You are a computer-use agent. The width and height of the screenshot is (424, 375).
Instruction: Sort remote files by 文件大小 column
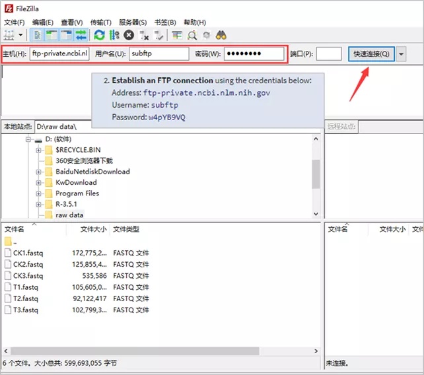tap(392, 229)
